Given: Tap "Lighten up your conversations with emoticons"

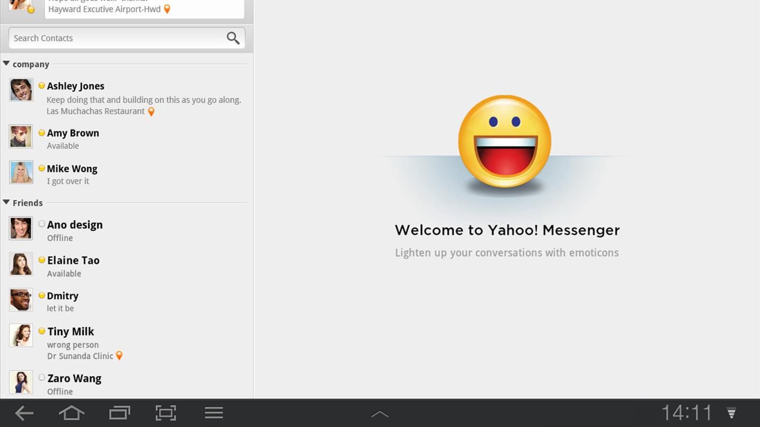Looking at the screenshot, I should (x=507, y=253).
